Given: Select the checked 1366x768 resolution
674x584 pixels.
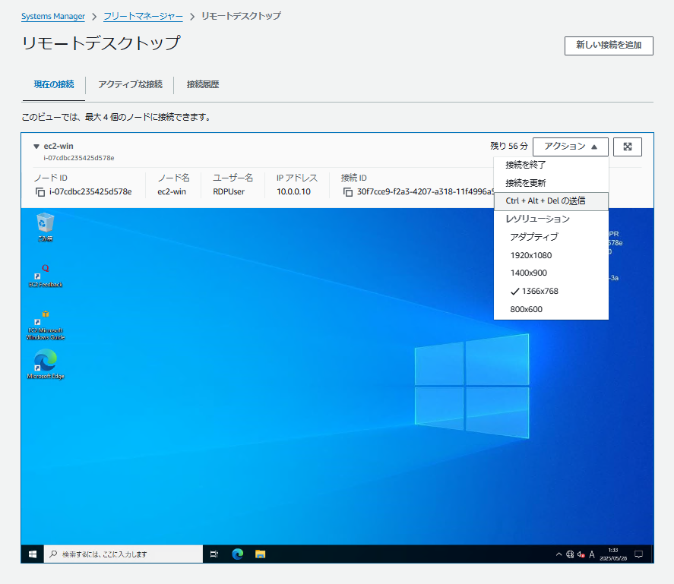Looking at the screenshot, I should click(x=551, y=291).
